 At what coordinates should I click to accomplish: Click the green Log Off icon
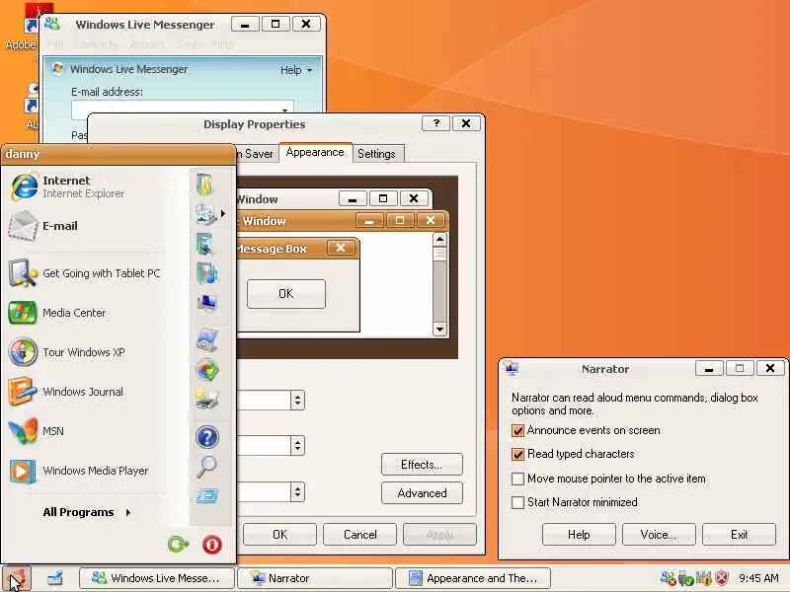[179, 545]
